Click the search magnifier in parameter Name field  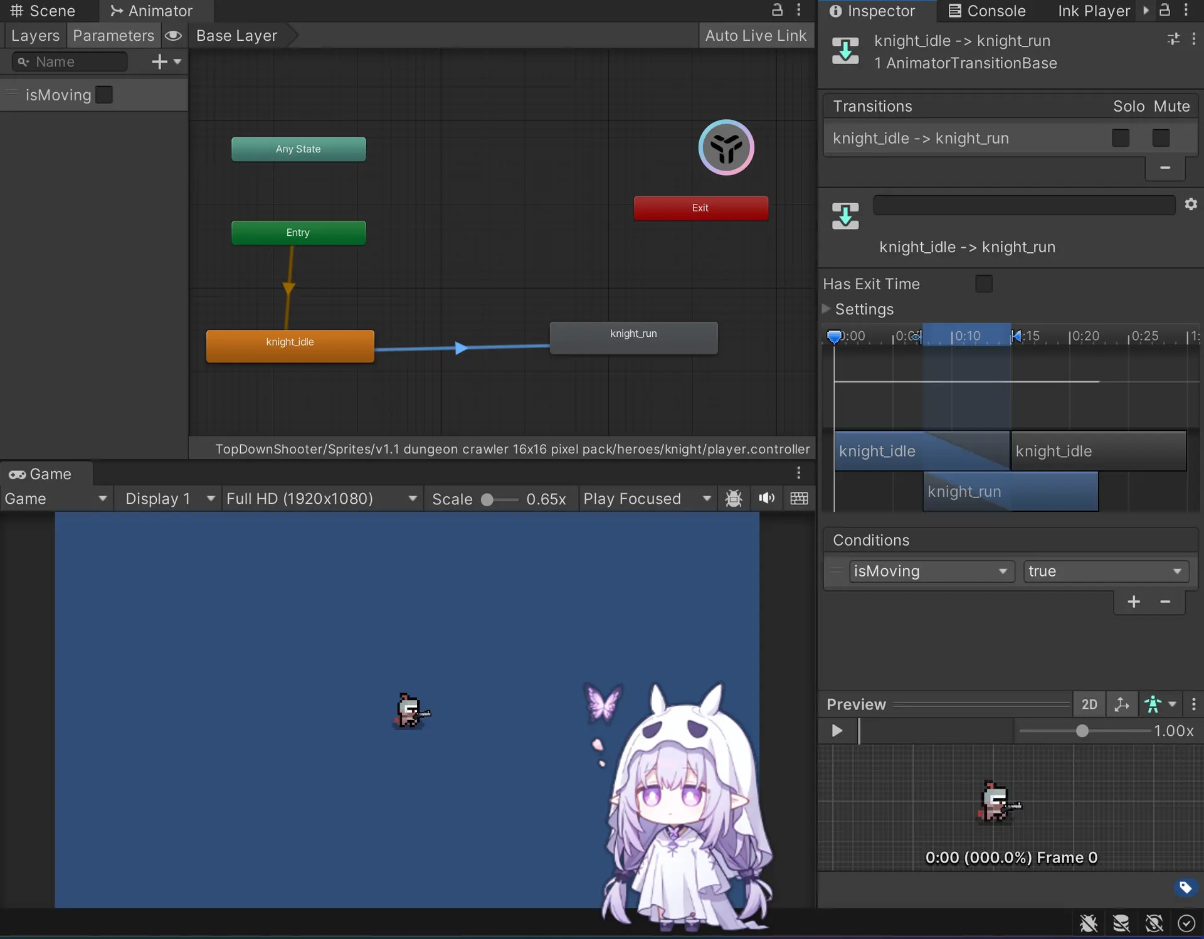[x=23, y=61]
